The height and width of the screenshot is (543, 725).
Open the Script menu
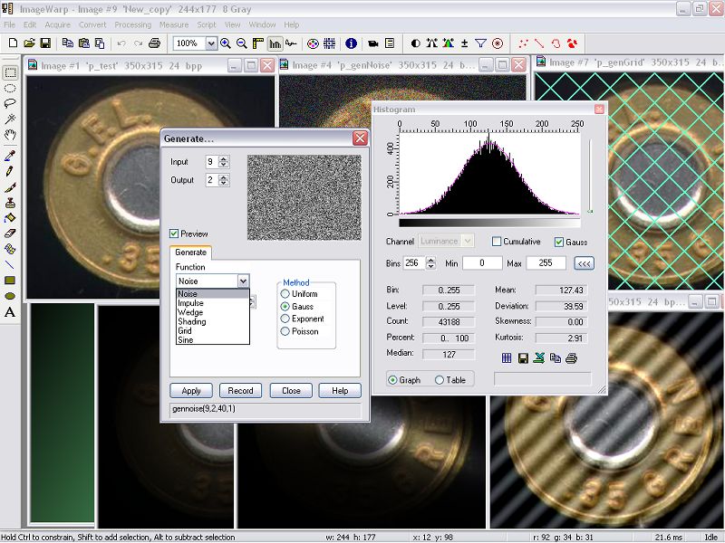[x=207, y=24]
